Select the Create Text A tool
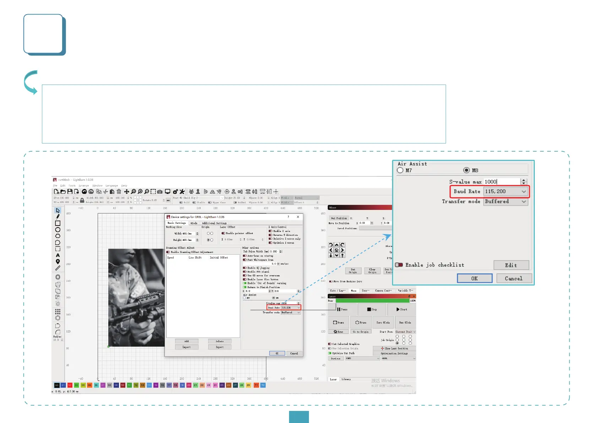This screenshot has width=598, height=423. (x=58, y=255)
